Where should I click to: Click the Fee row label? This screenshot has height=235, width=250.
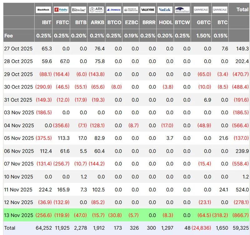click(9, 36)
